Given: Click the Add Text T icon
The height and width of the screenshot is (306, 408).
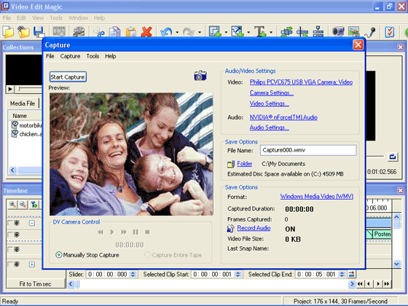Looking at the screenshot, I should click(260, 31).
